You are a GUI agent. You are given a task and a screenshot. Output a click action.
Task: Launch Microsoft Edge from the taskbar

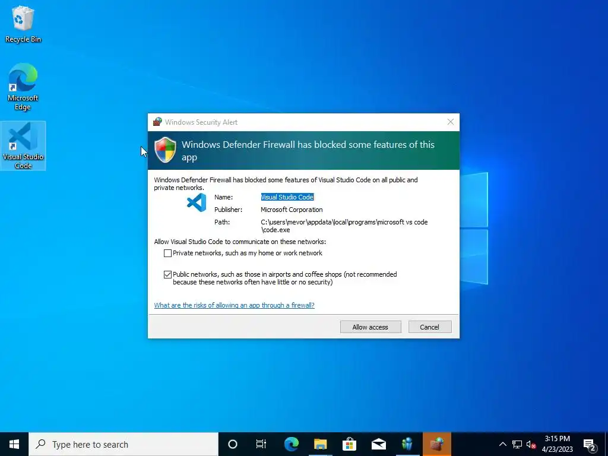click(x=291, y=444)
